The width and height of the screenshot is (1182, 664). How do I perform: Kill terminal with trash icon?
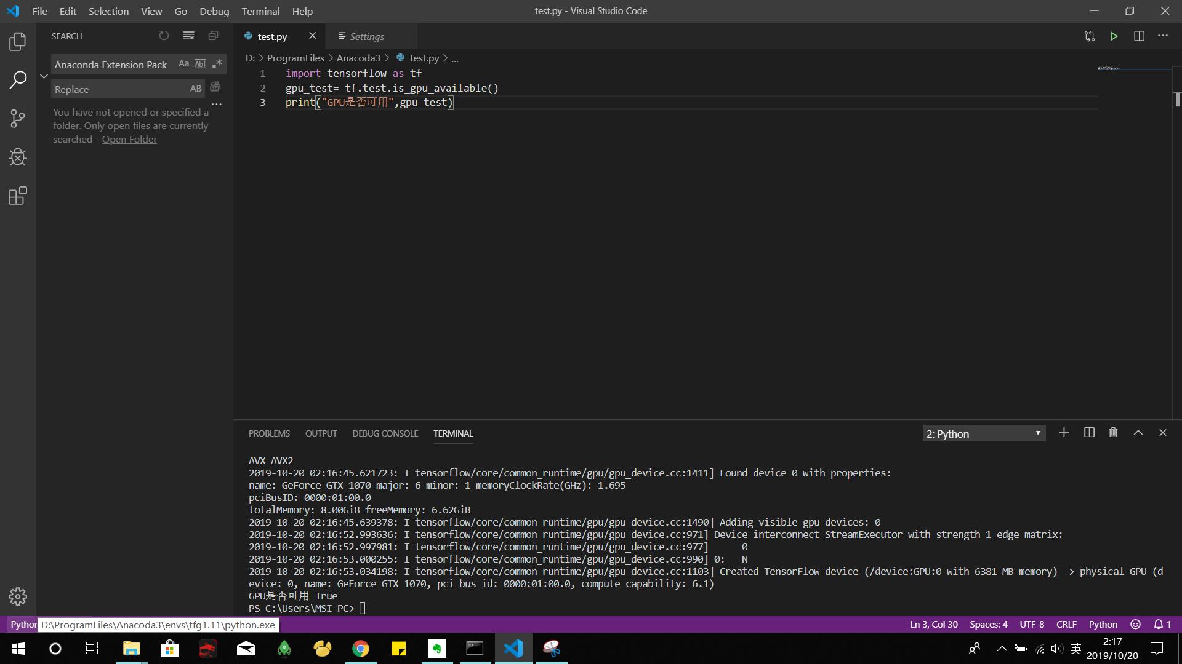(x=1113, y=433)
